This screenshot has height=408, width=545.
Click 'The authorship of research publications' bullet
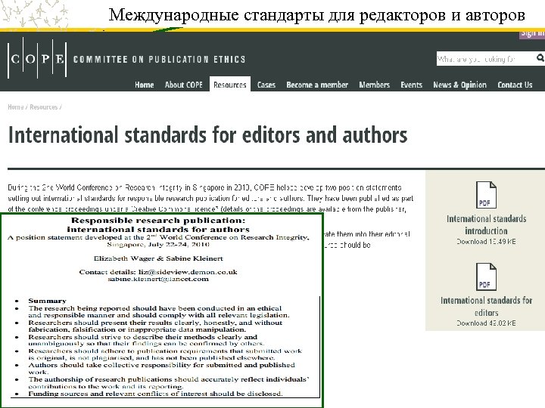pyautogui.click(x=169, y=382)
